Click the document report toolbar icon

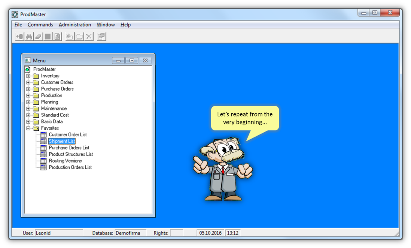[x=57, y=37]
